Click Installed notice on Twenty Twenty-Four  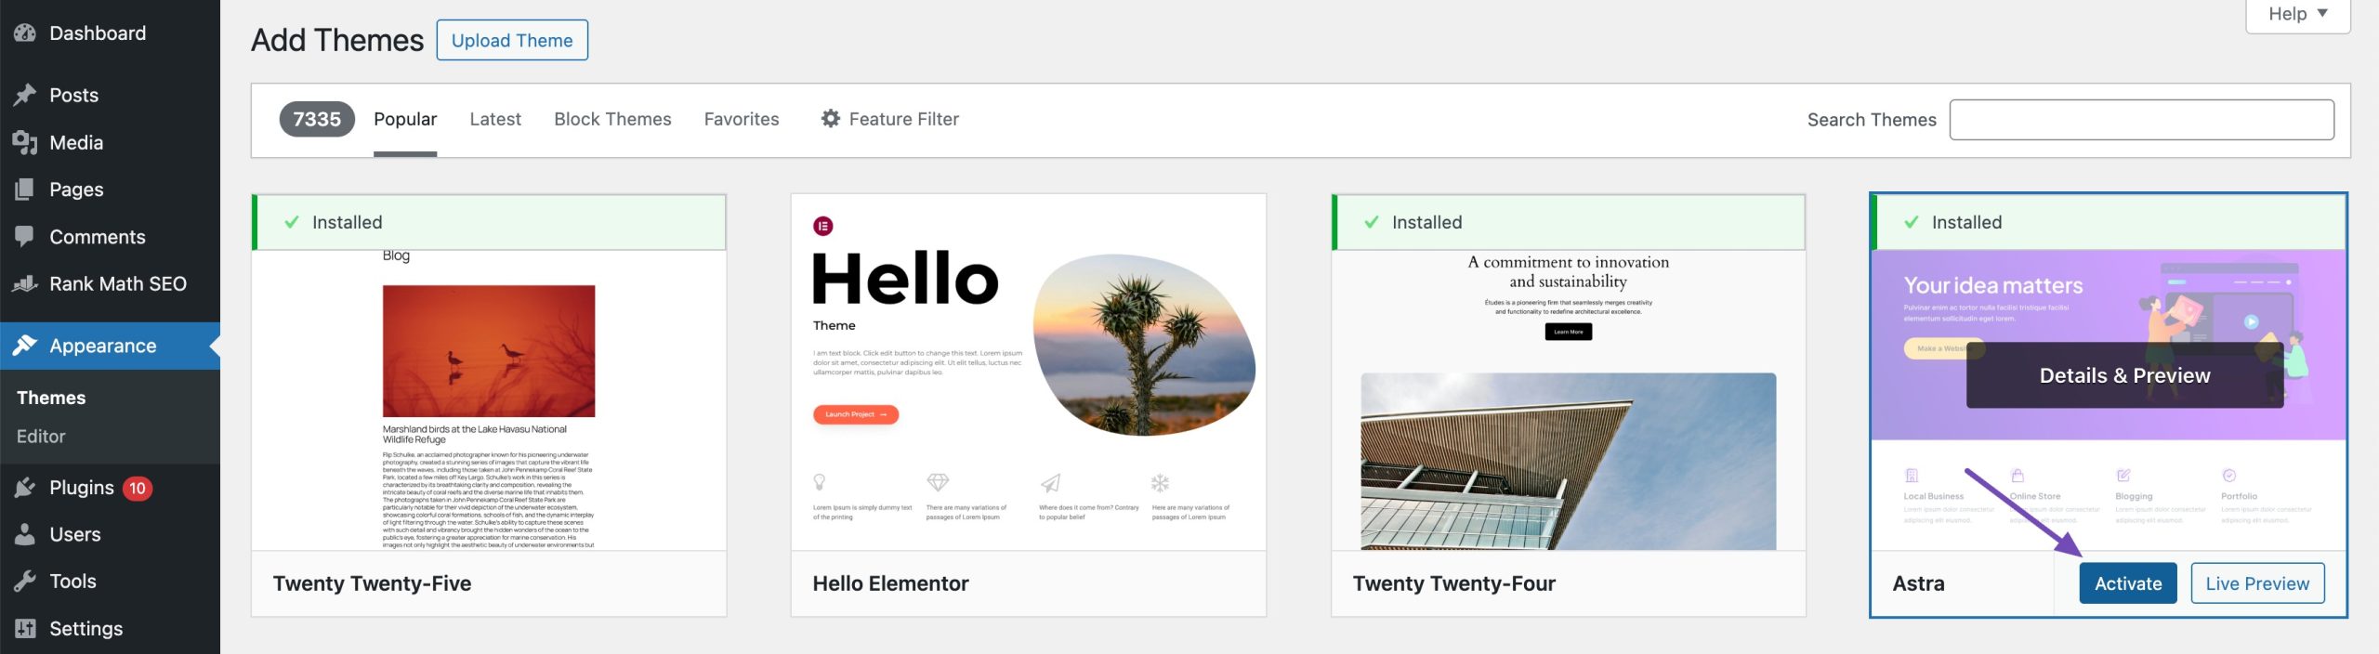1569,222
